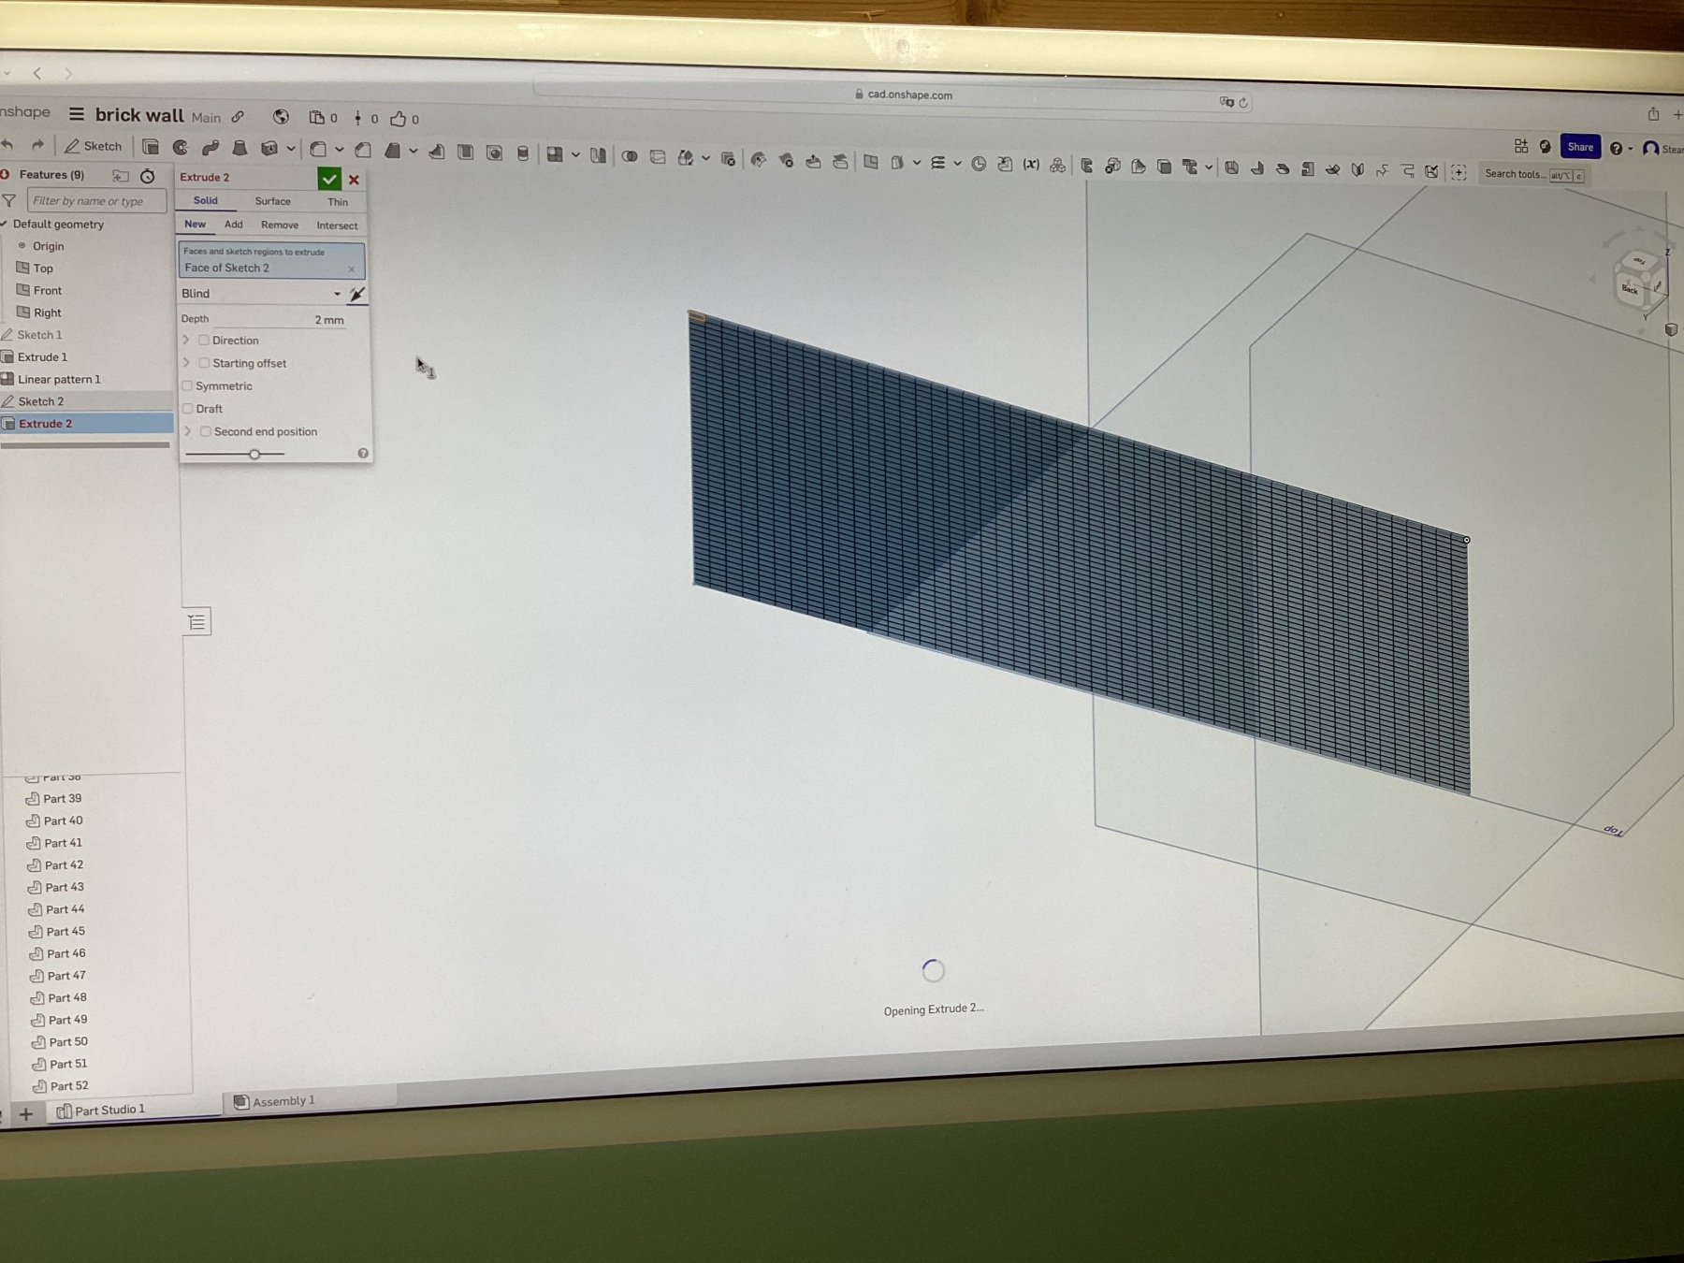Screen dimensions: 1684x1263
Task: Click the redo arrow
Action: (37, 144)
